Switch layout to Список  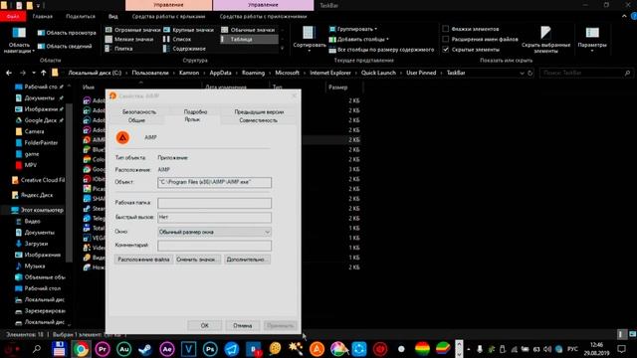point(177,39)
